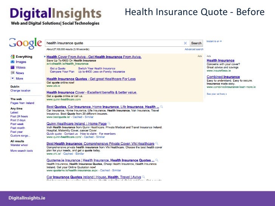Filter results by Latest

coord(14,112)
